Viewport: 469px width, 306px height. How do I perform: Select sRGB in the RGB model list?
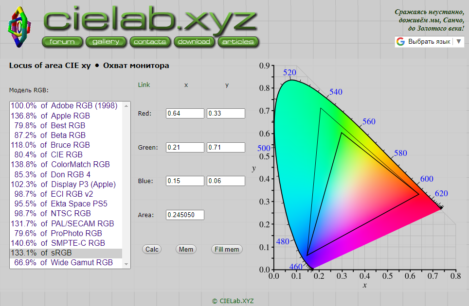coord(66,253)
